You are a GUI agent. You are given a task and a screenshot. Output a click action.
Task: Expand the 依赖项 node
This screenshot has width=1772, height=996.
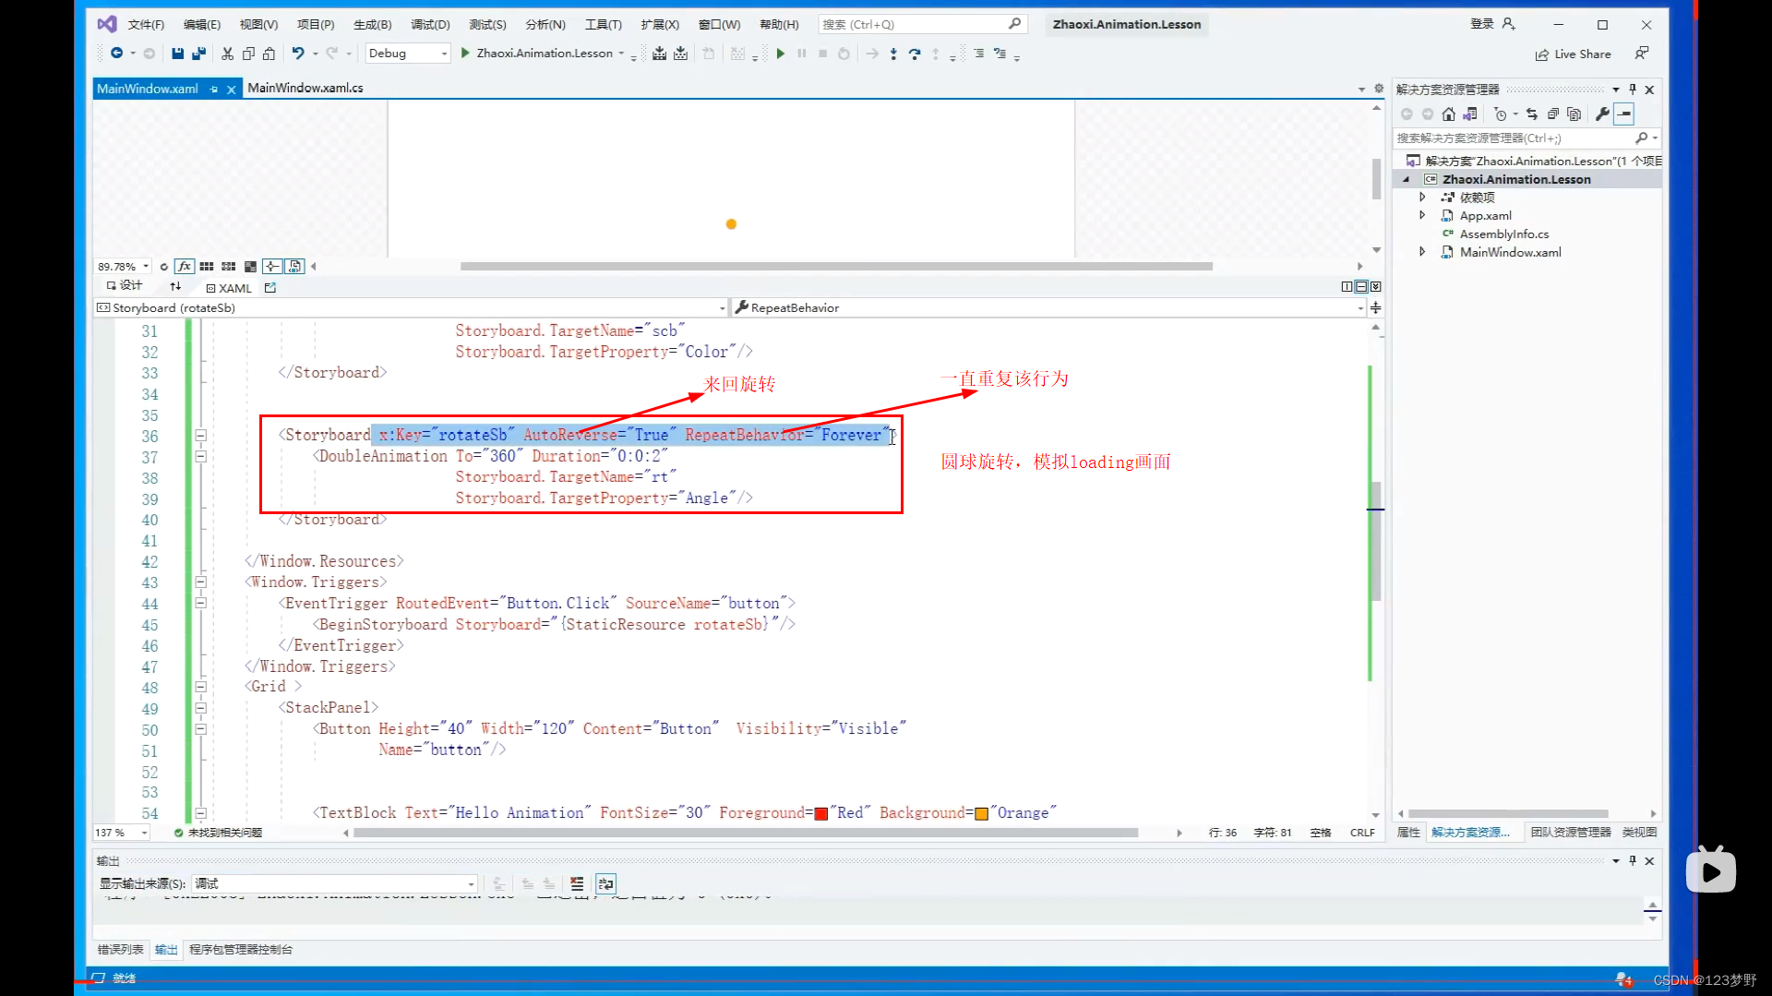pos(1422,197)
